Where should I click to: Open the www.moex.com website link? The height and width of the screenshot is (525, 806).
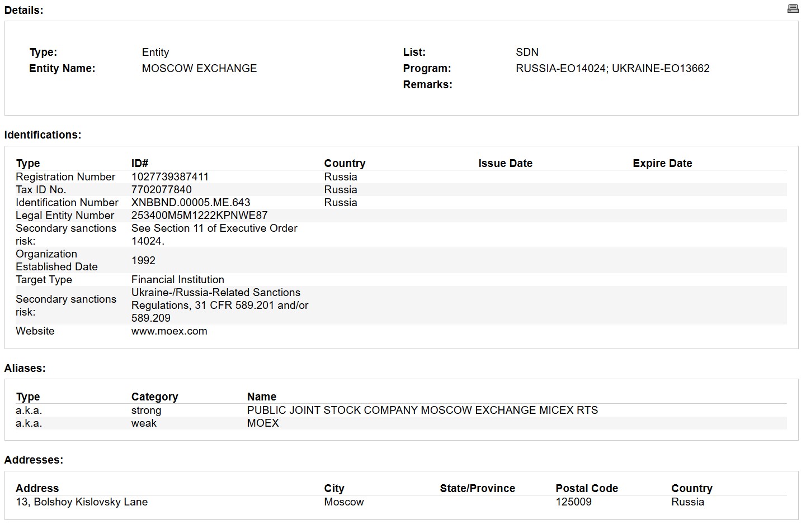(x=169, y=331)
